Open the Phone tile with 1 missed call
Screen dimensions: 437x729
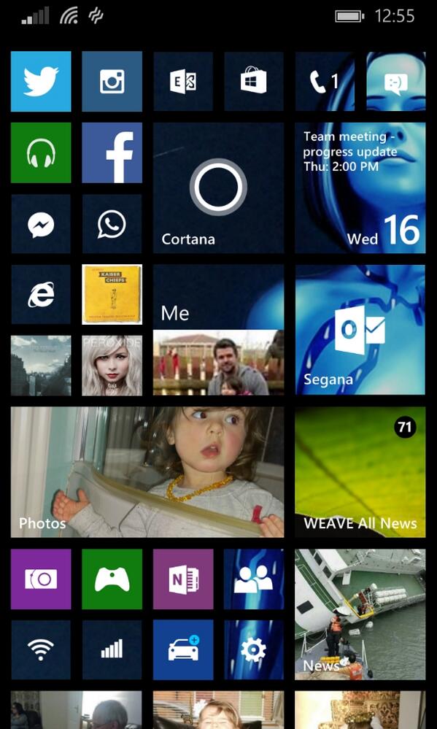point(325,81)
